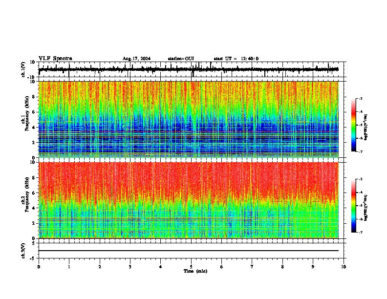Click the time axis tick label '0'
Screen dimensions: 387x299
[x=39, y=267]
